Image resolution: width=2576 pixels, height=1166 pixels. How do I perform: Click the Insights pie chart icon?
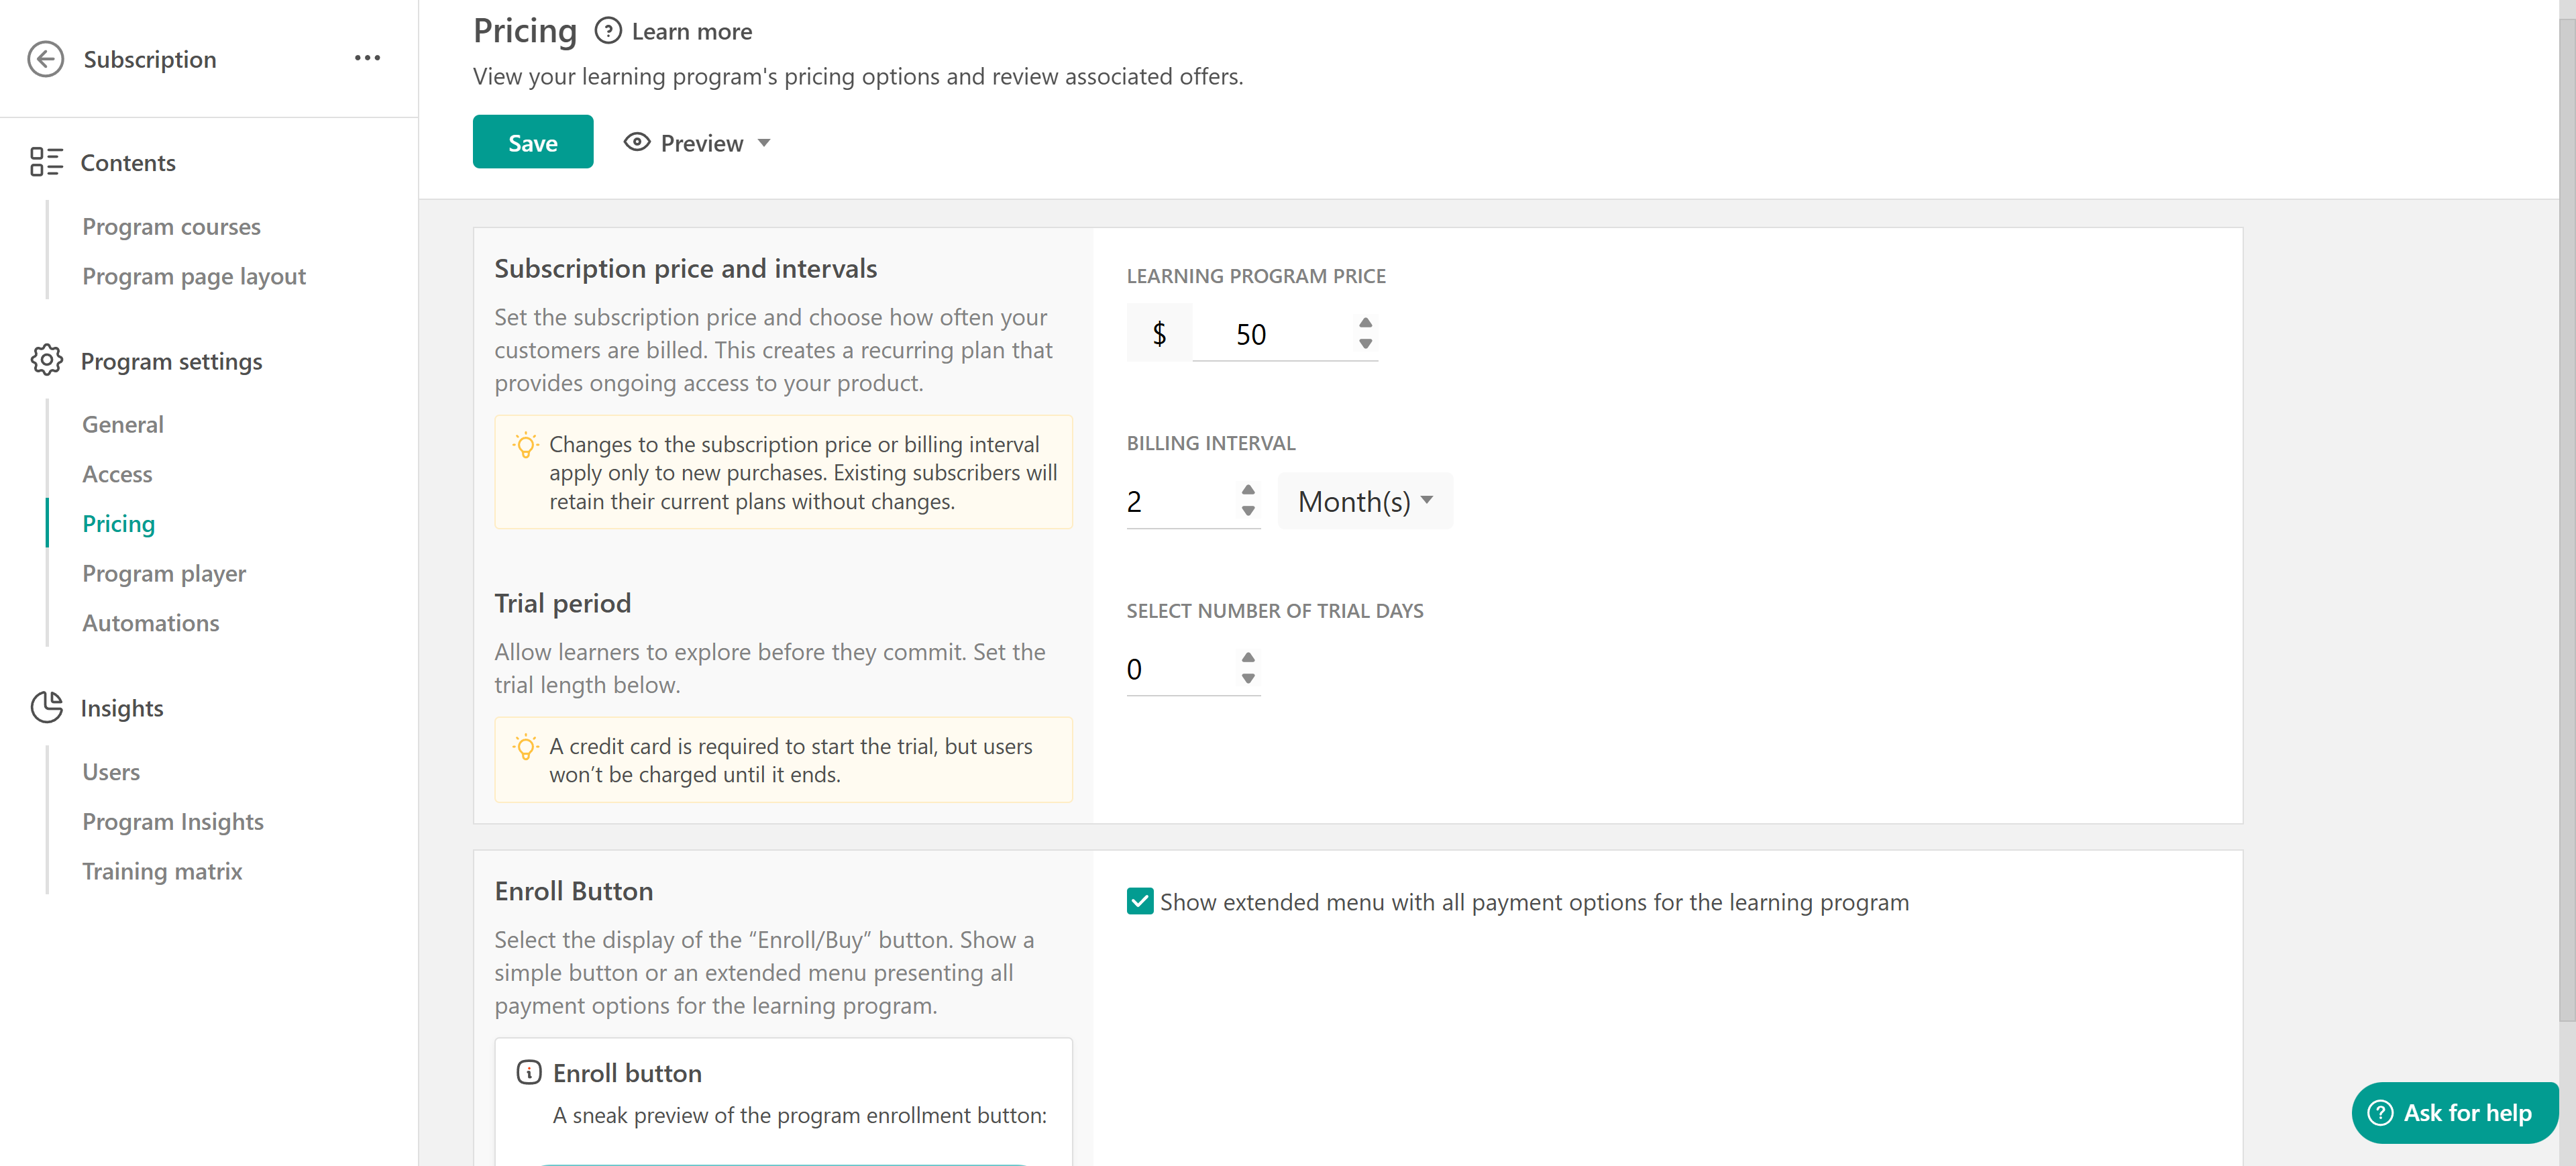(x=46, y=707)
